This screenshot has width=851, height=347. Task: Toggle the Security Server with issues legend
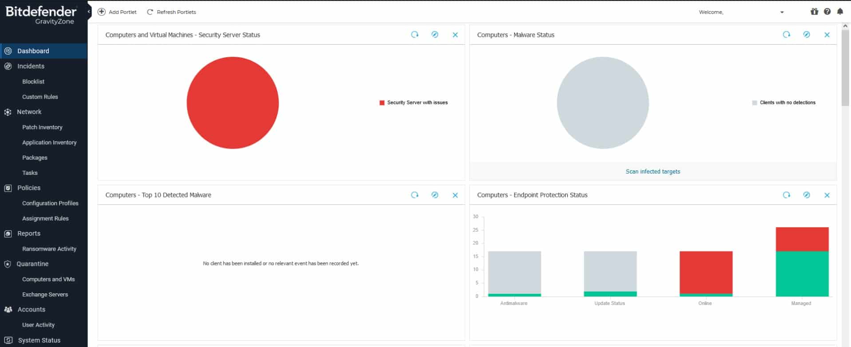[x=413, y=103]
